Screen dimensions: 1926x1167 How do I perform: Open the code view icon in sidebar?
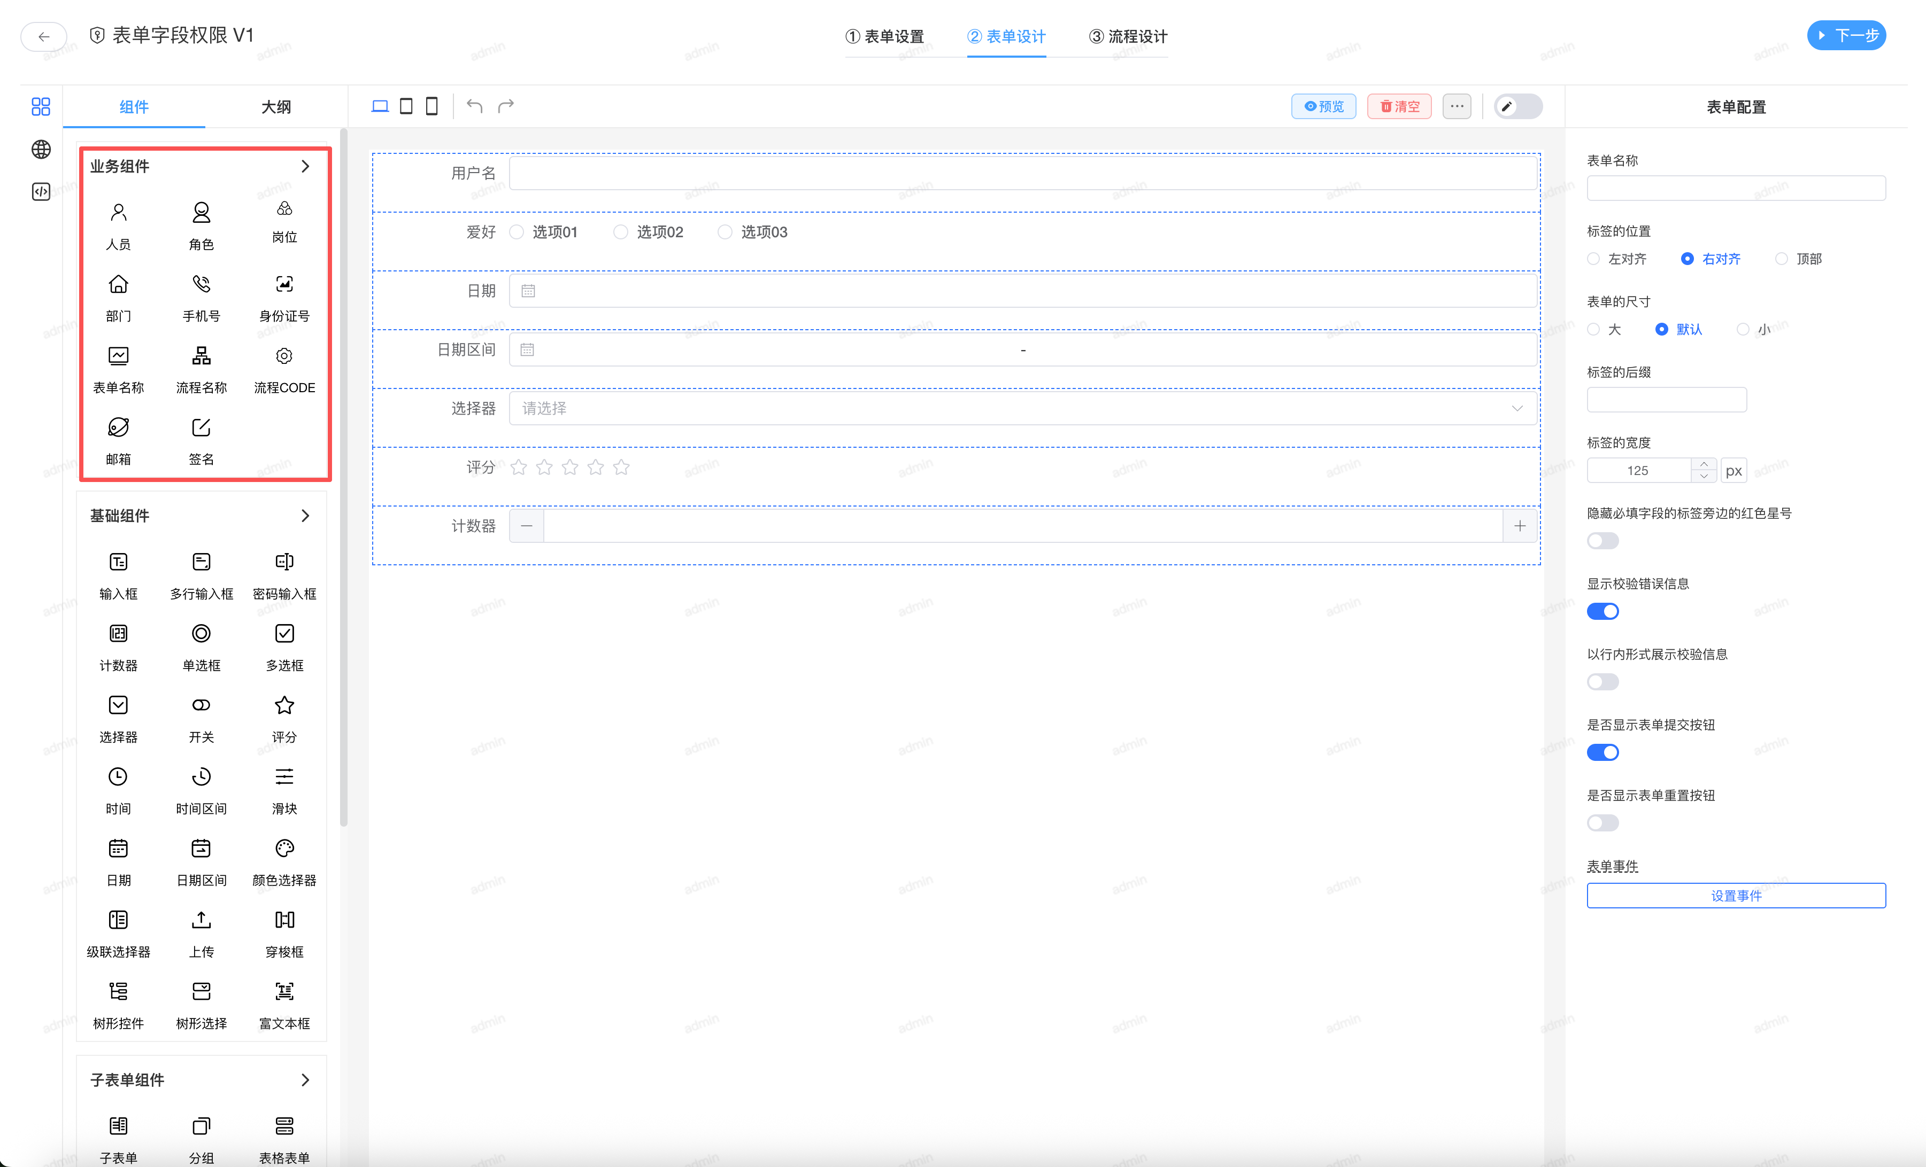pyautogui.click(x=41, y=191)
